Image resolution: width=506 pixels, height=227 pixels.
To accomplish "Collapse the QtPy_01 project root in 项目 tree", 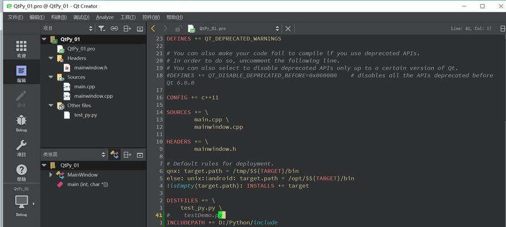I will pyautogui.click(x=44, y=39).
